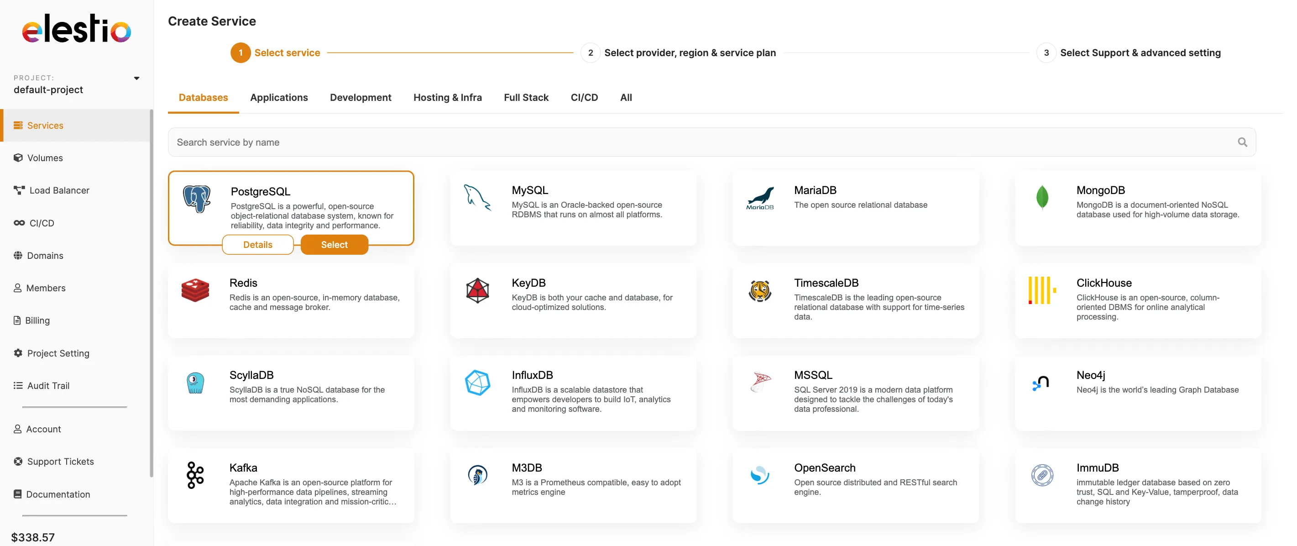Switch to the Full Stack tab
Viewport: 1297px width, 546px height.
point(526,97)
